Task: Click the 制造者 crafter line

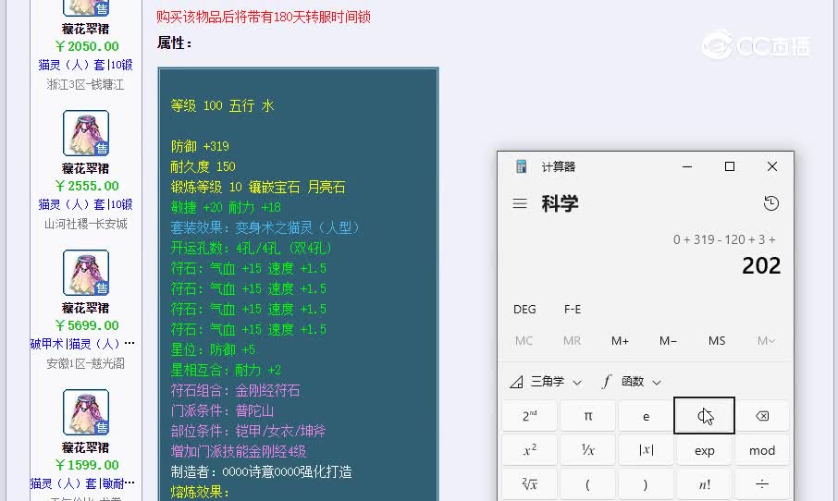Action: pos(262,471)
